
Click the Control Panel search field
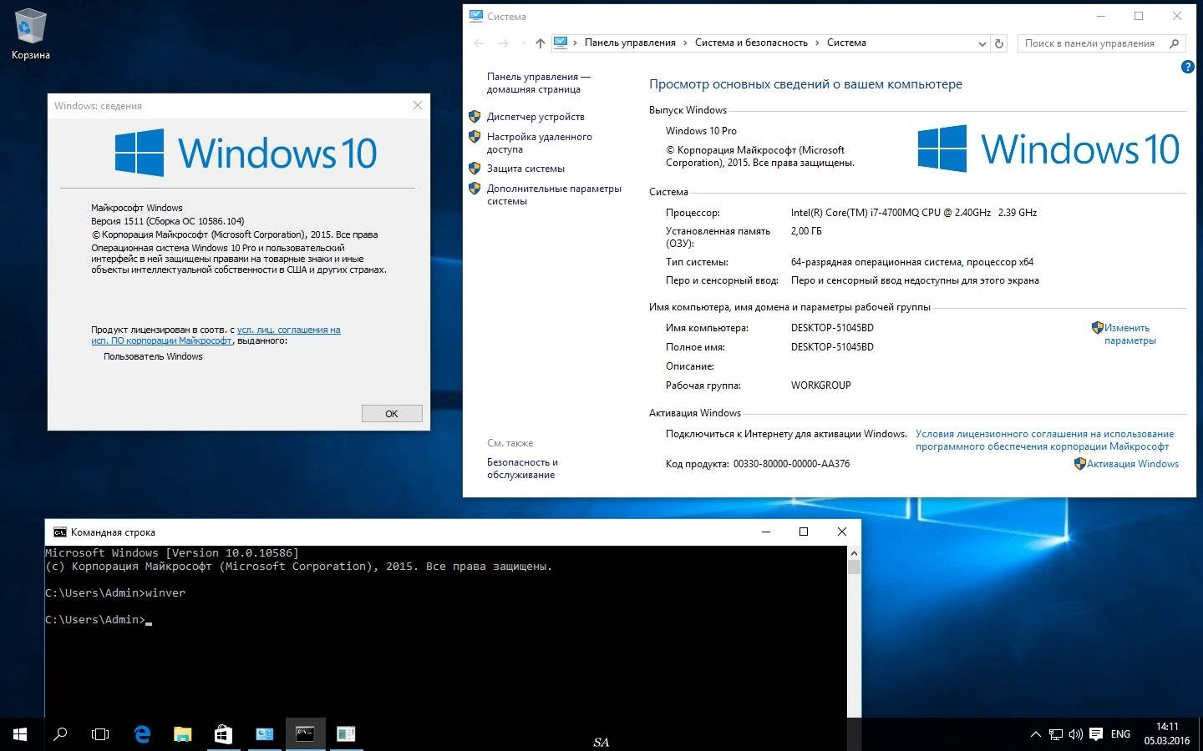1101,43
